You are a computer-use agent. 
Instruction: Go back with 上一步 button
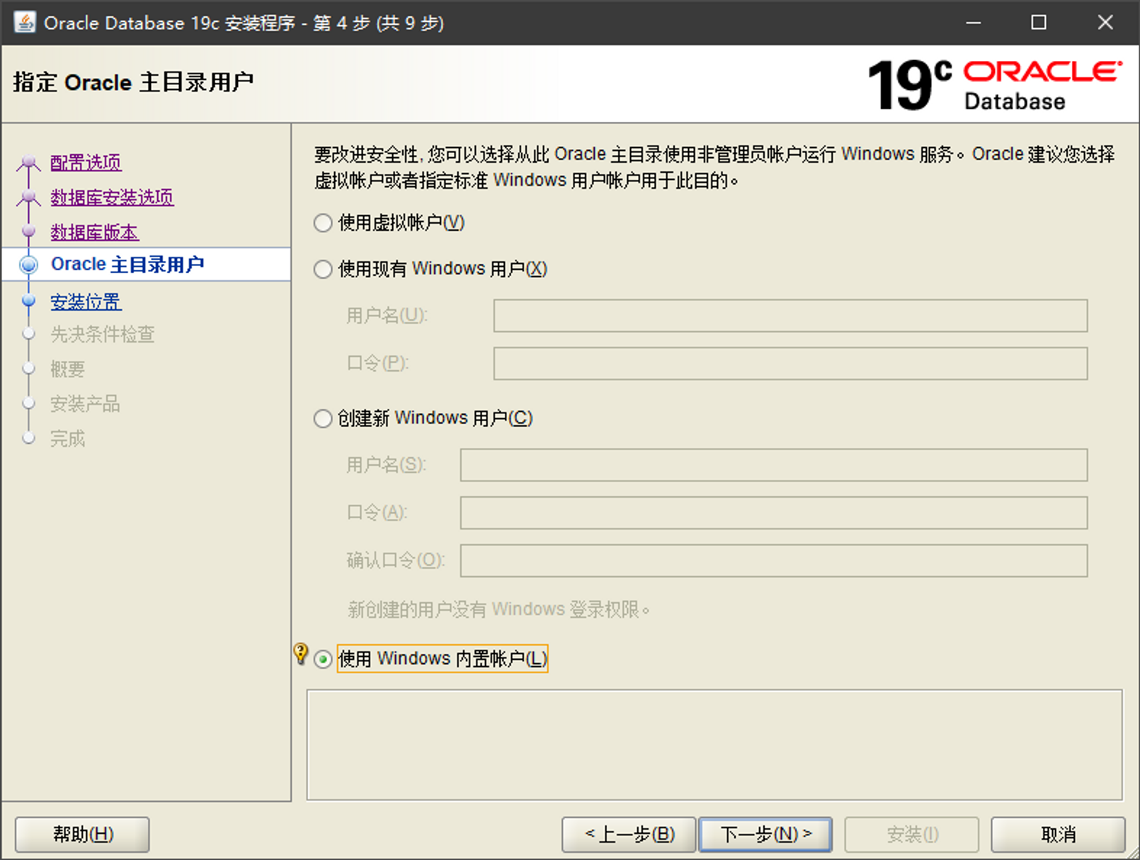pos(629,835)
